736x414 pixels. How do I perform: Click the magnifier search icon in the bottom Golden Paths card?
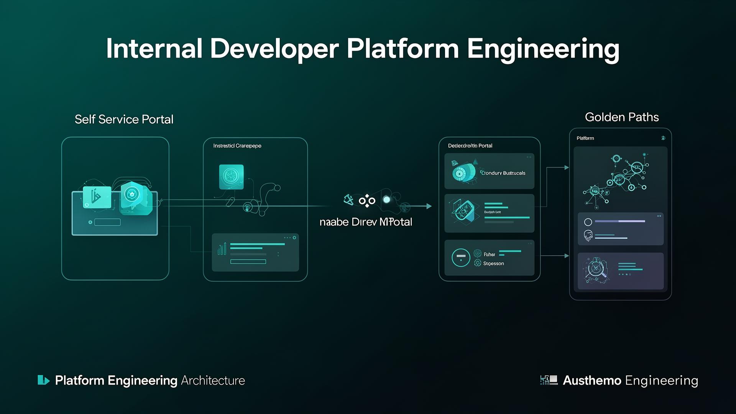point(596,270)
